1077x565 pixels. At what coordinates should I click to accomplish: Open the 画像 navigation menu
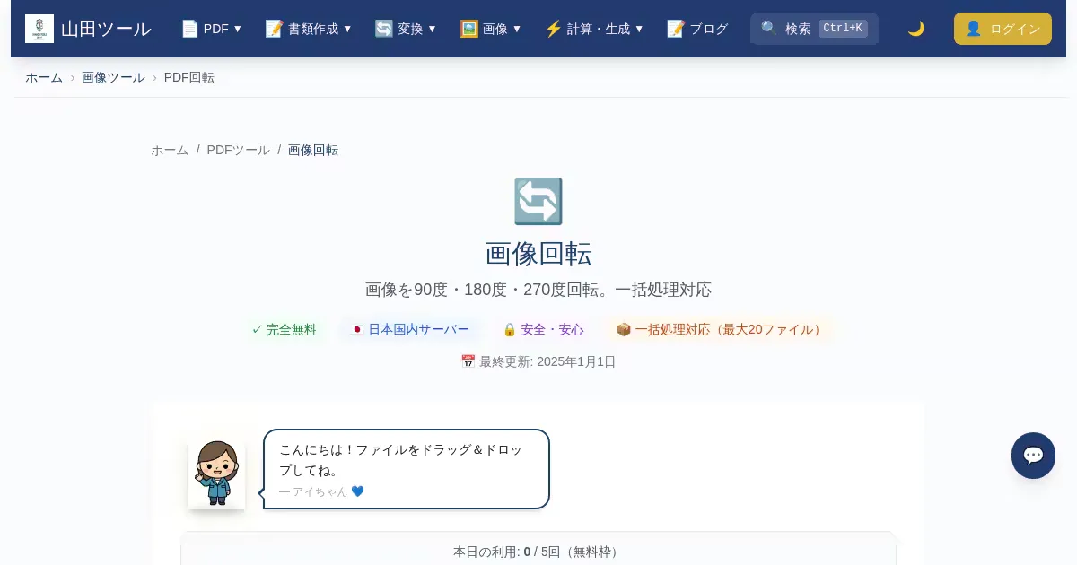[491, 29]
